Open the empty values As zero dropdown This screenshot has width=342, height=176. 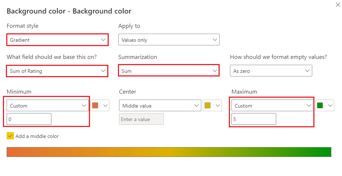(x=271, y=71)
